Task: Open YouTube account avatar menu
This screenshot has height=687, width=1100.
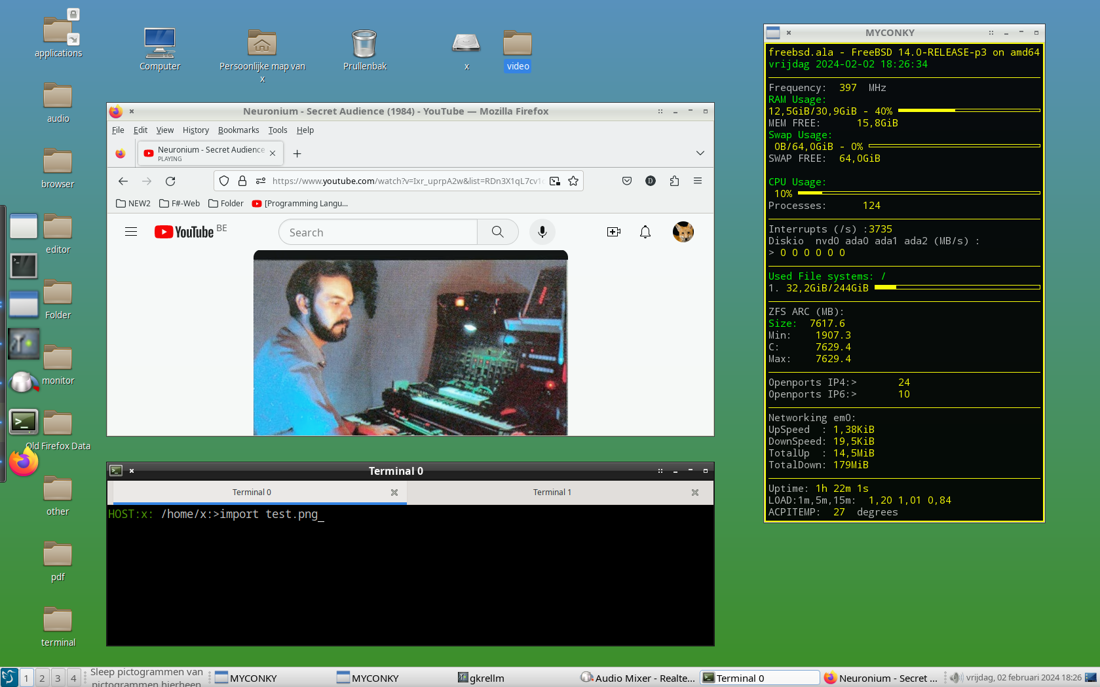Action: click(683, 232)
